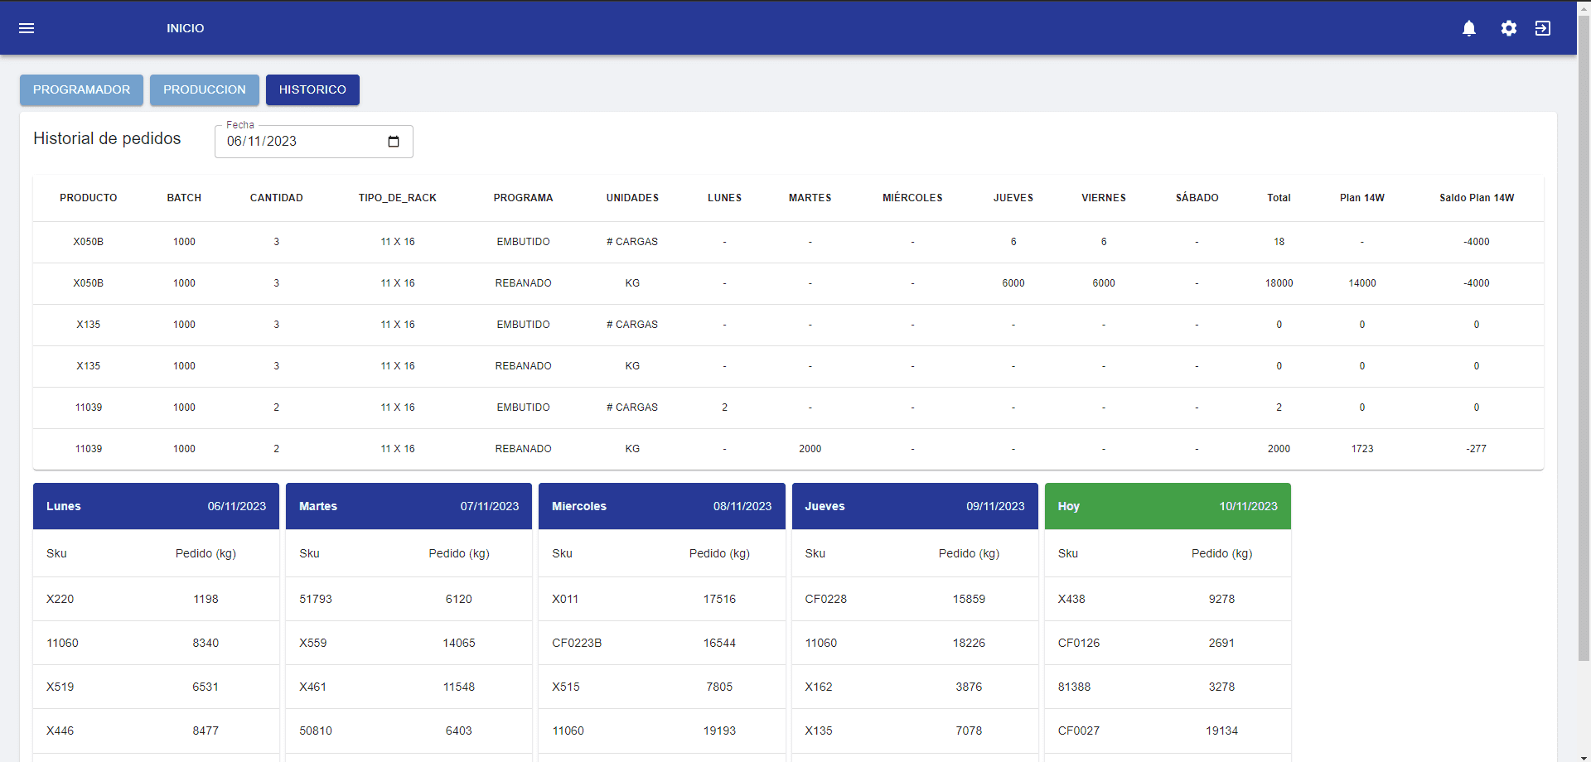Click the Miercoles 08/11/2023 card header
Image resolution: width=1591 pixels, height=762 pixels.
tap(661, 506)
